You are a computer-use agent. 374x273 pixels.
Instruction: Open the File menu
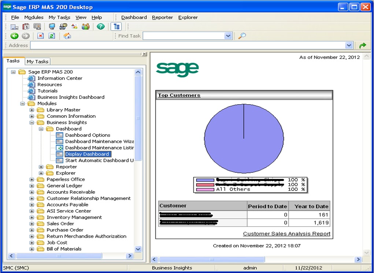15,18
